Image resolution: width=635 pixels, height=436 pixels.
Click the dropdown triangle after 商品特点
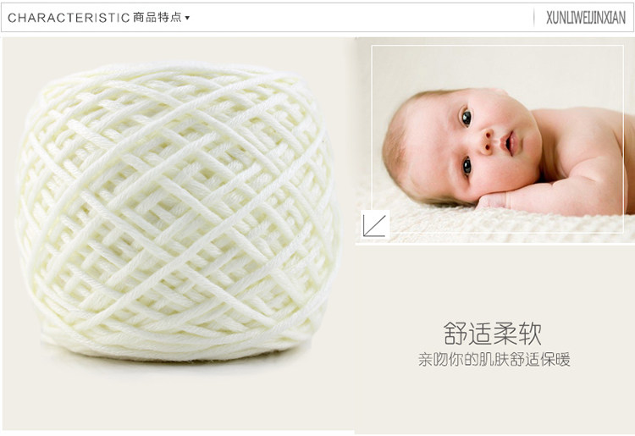[x=187, y=18]
